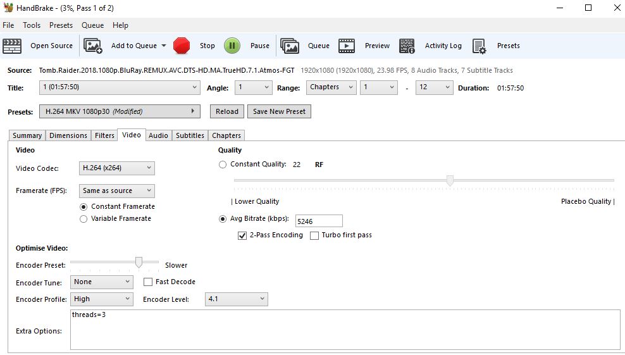Open the Range type Chapters dropdown
Screen dimensions: 625x355
coord(331,87)
